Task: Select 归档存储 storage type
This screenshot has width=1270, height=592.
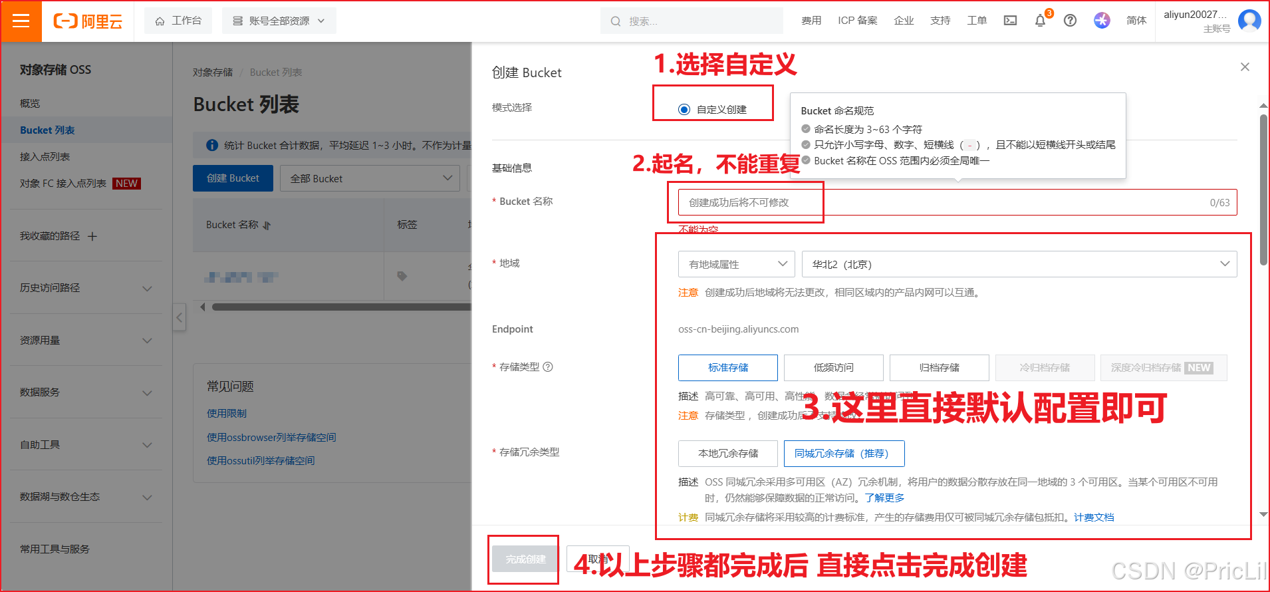Action: 940,367
